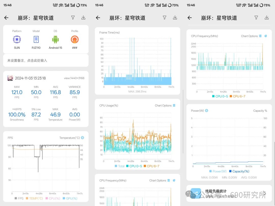Toggle CPU 0~5 legend in the right CPU Frequency chart
The image size is (275, 206).
coord(220,96)
